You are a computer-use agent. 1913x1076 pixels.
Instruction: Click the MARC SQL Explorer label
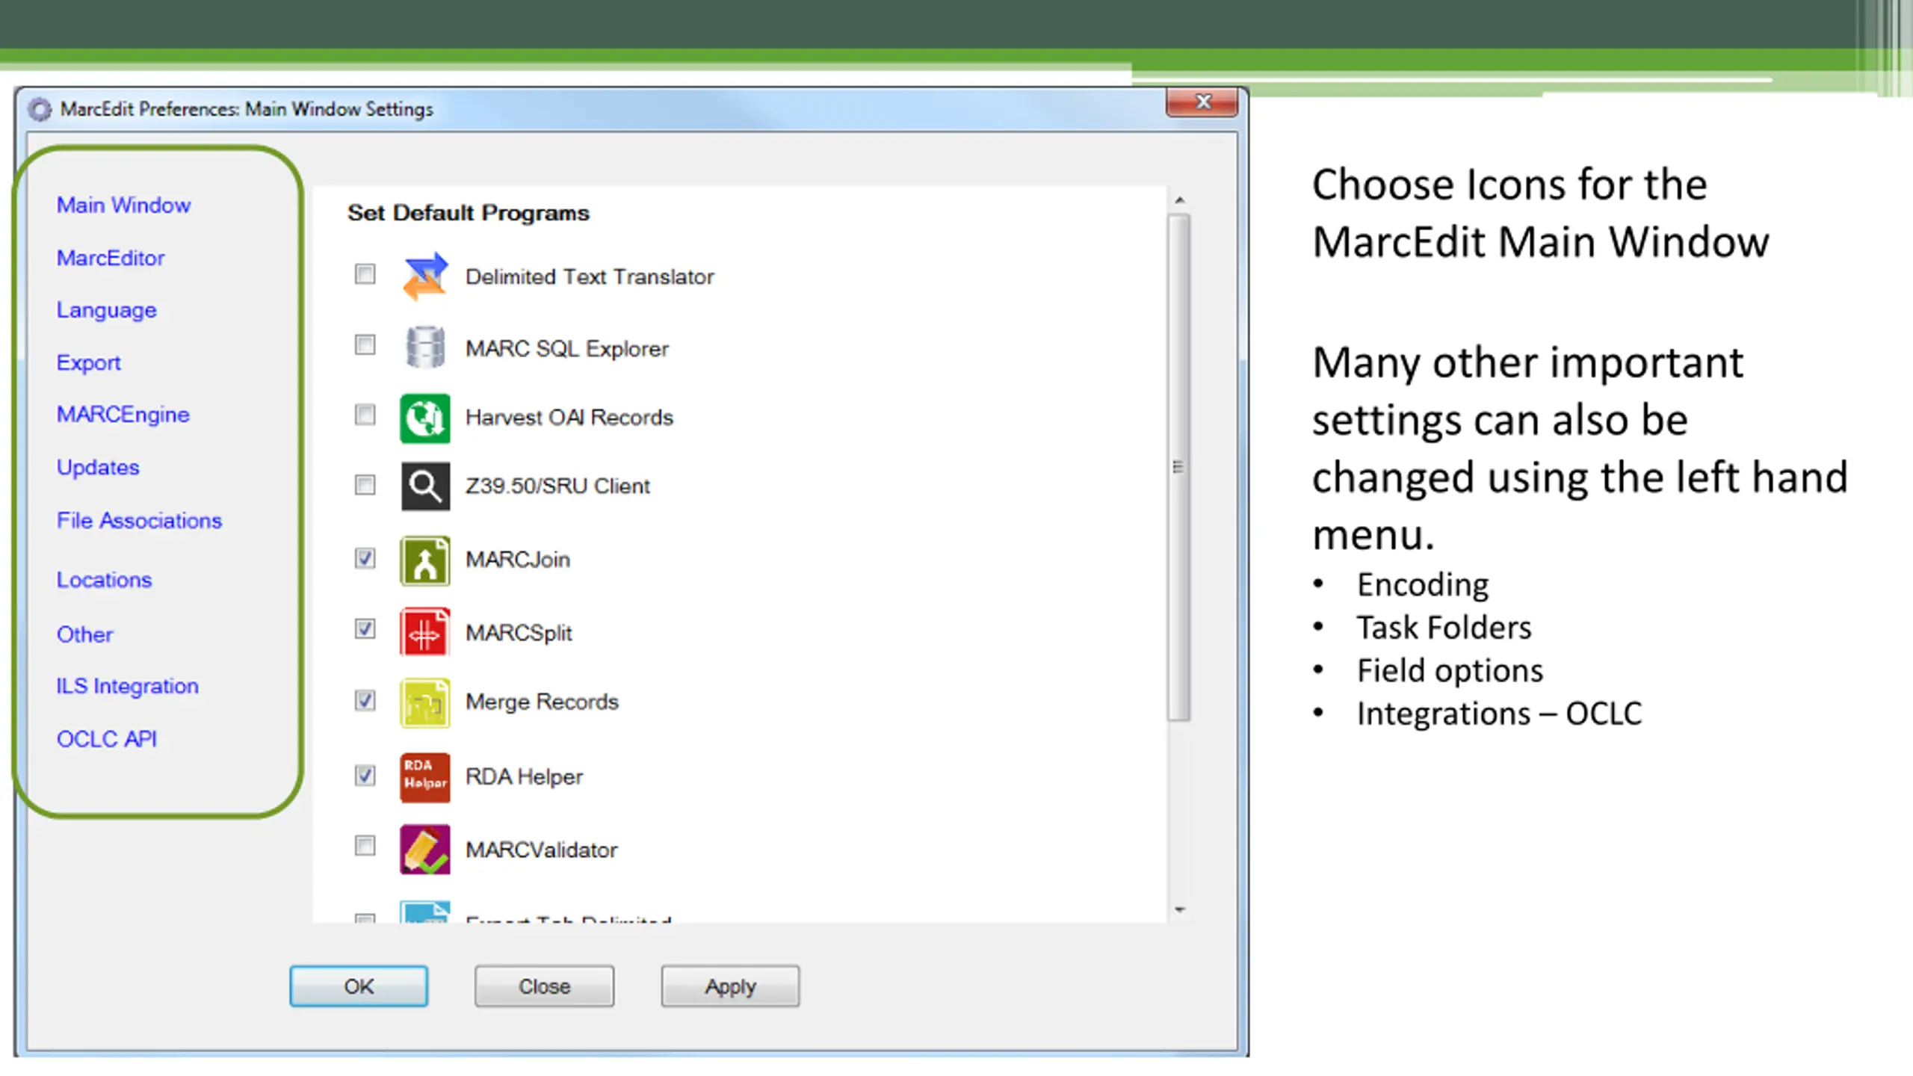coord(567,349)
